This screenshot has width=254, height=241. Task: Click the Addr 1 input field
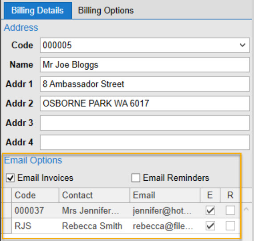tap(145, 84)
